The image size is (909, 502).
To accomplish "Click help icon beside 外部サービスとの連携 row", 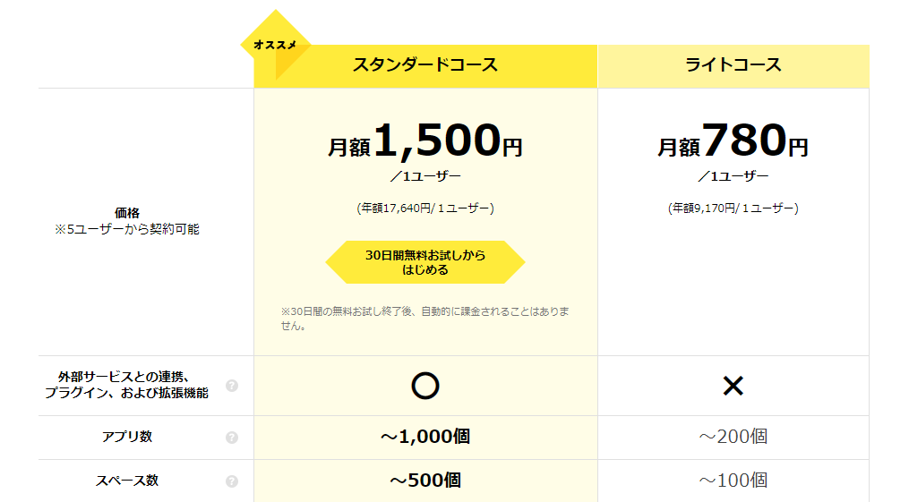I will pos(232,386).
